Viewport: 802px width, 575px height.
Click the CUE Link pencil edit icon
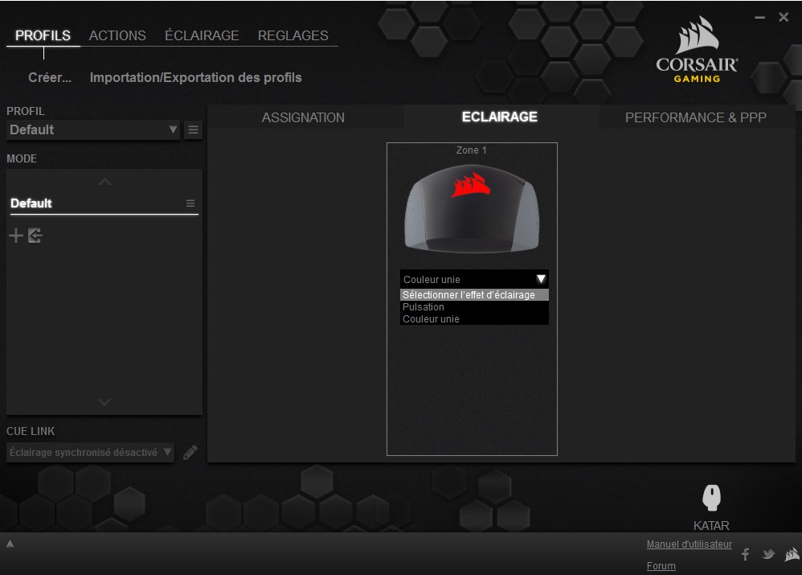(190, 453)
